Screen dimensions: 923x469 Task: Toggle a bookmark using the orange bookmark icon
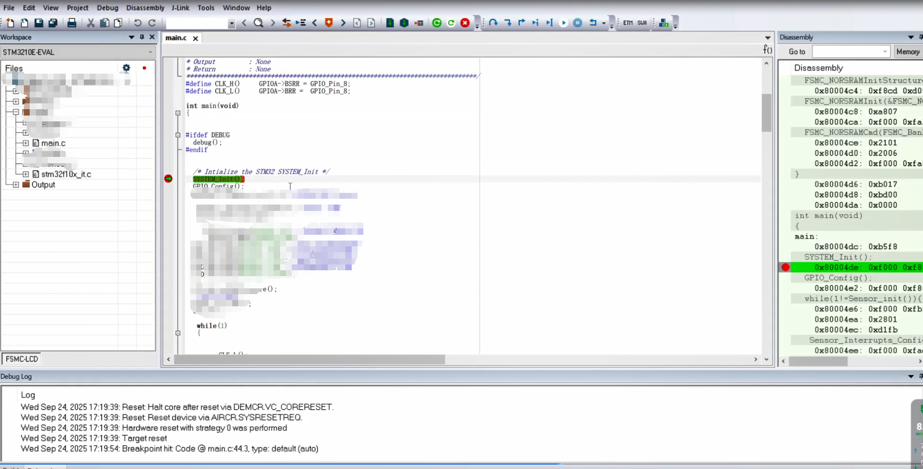329,23
